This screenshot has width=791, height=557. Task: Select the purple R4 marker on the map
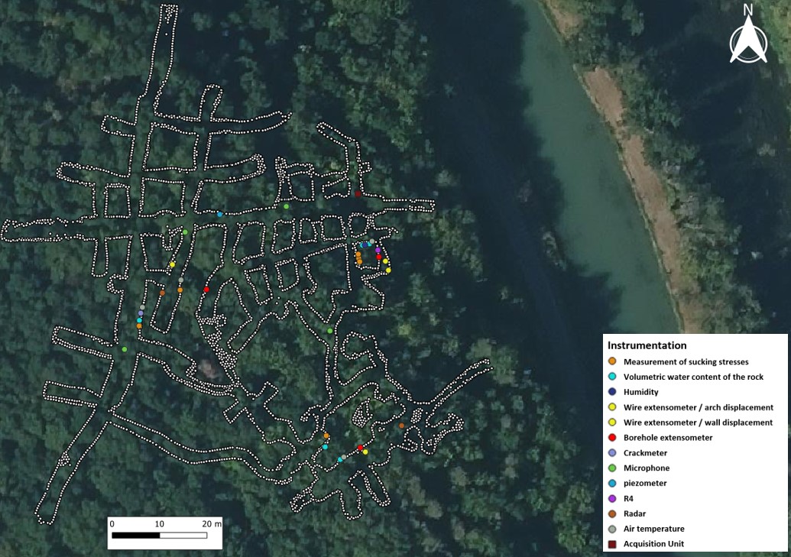point(378,251)
